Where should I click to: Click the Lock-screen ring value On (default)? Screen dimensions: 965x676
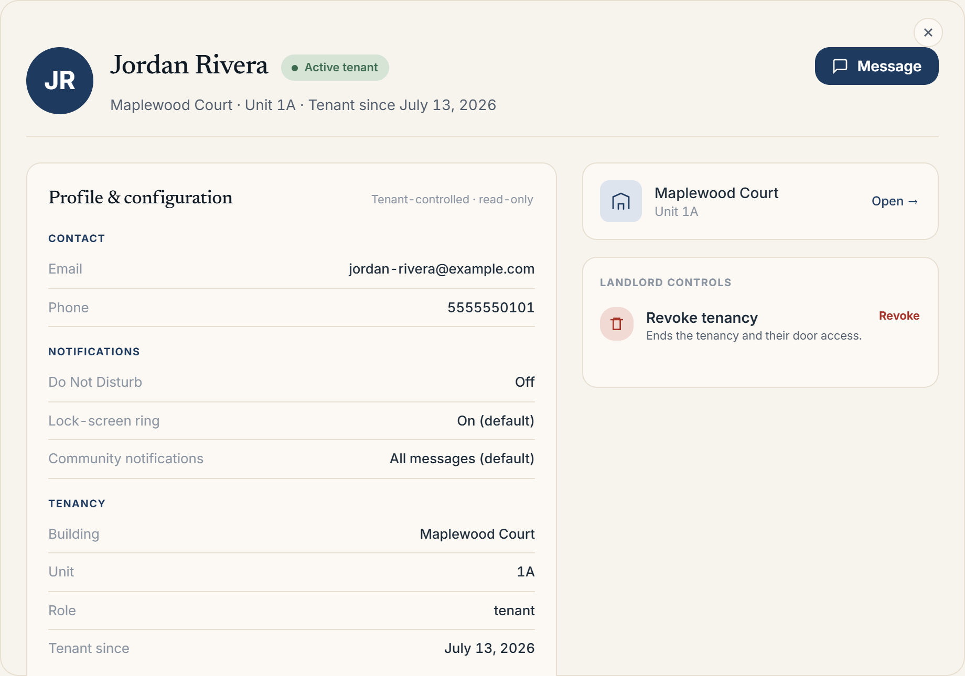click(x=496, y=421)
